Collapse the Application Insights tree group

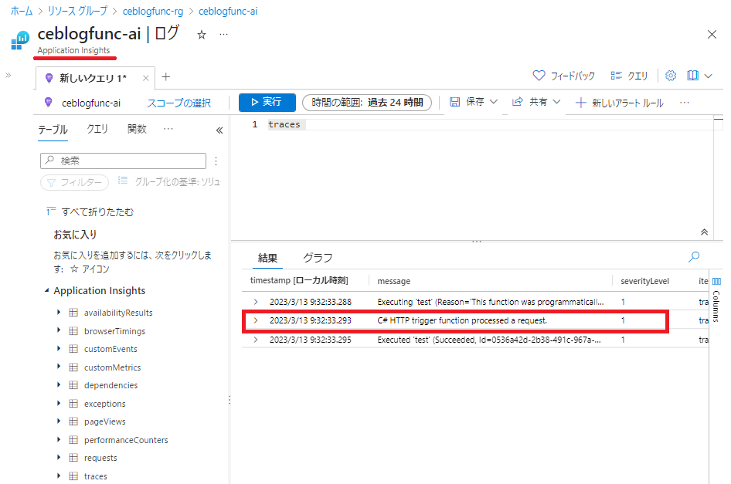46,291
